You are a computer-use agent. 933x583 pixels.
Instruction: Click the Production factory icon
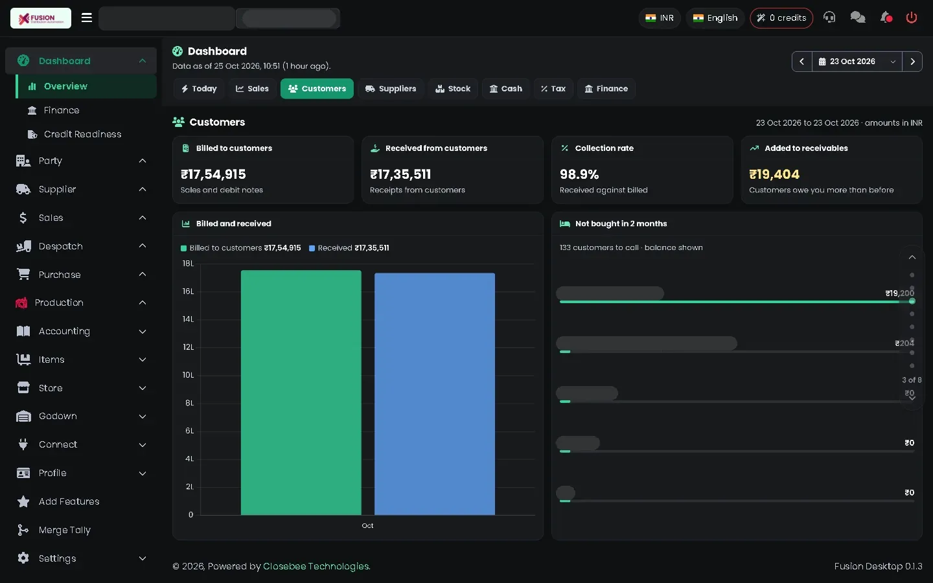click(21, 303)
